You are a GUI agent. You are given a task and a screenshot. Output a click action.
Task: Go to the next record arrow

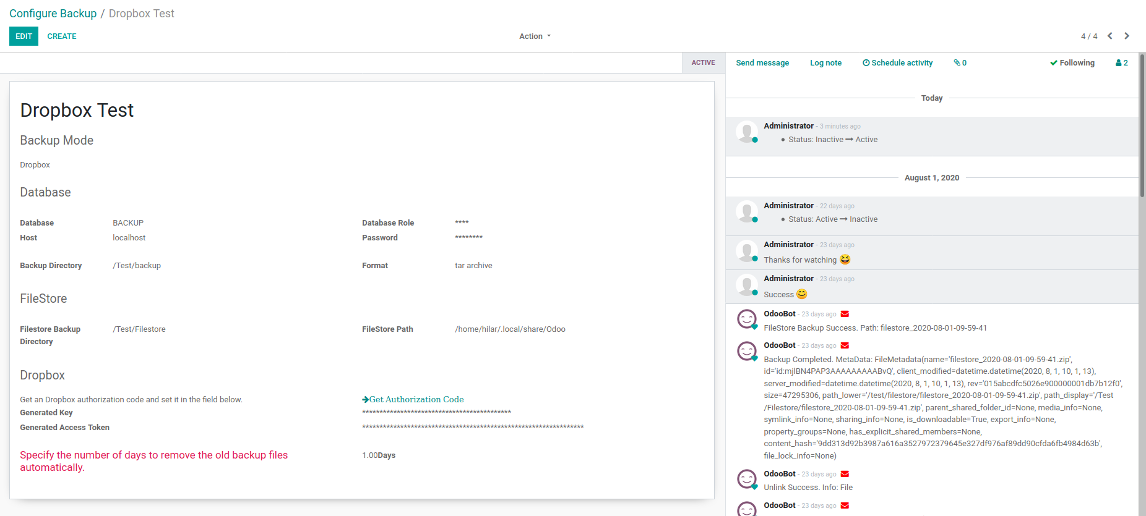point(1127,36)
